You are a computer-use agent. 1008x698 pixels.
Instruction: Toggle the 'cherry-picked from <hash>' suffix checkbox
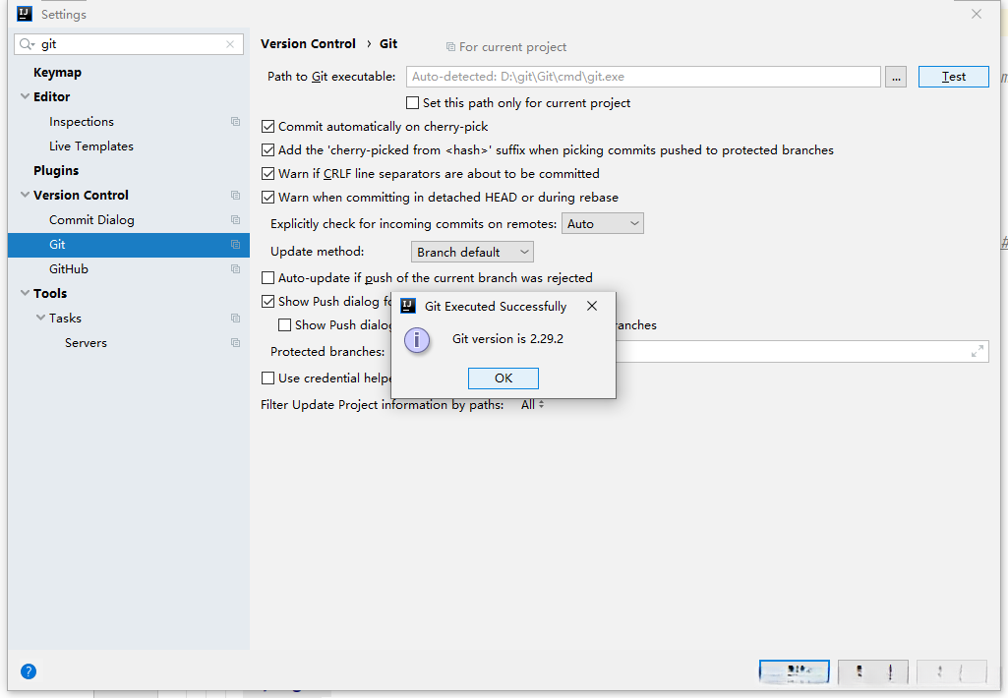point(268,150)
